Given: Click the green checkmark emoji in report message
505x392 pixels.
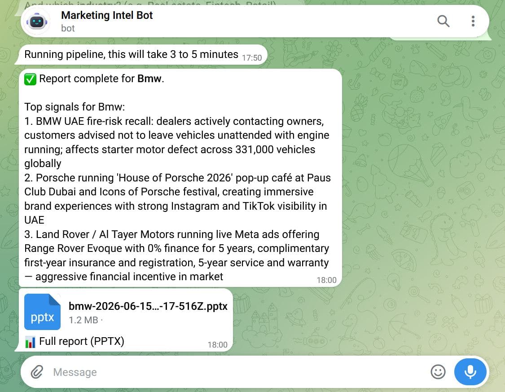Looking at the screenshot, I should (x=30, y=79).
